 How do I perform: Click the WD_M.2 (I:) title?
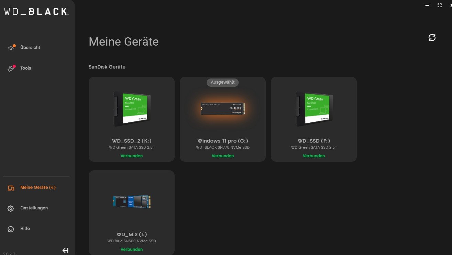[132, 234]
